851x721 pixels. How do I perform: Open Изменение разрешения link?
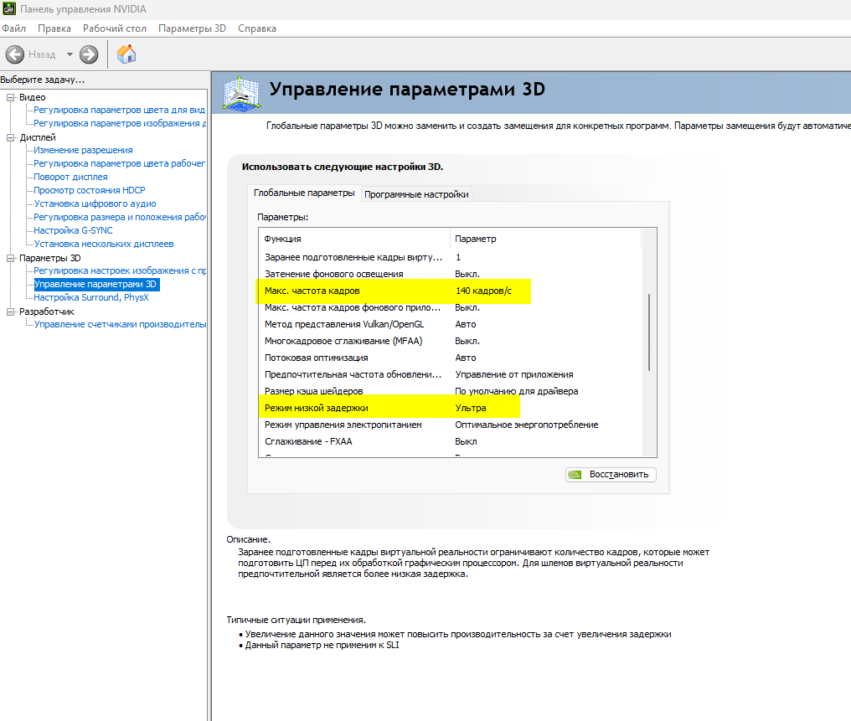83,150
